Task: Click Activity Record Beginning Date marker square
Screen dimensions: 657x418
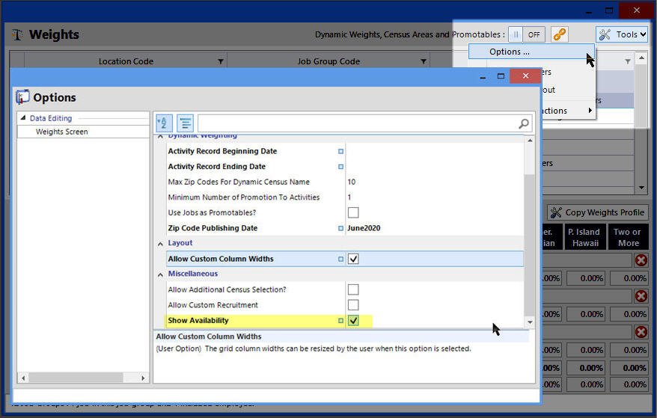Action: 340,151
